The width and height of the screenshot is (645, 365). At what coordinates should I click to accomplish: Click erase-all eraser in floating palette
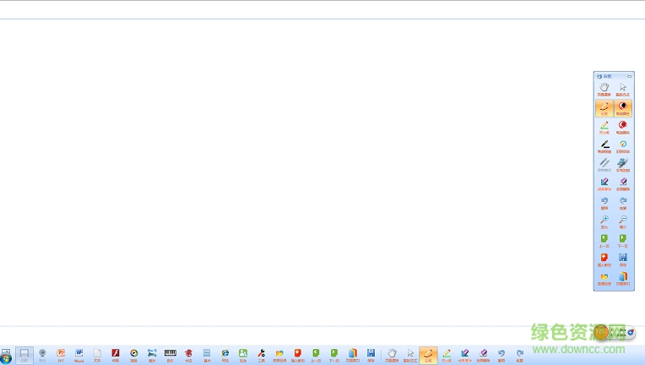623,184
